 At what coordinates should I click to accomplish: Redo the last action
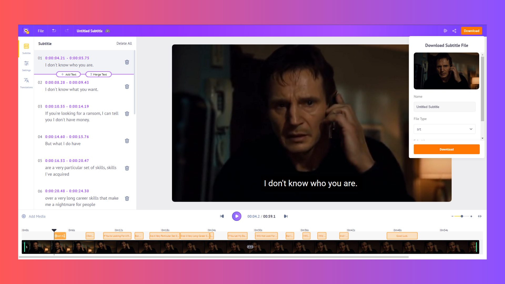tap(67, 31)
